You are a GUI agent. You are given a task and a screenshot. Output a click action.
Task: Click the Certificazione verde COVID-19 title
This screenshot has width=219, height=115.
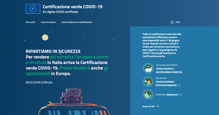[73, 7]
